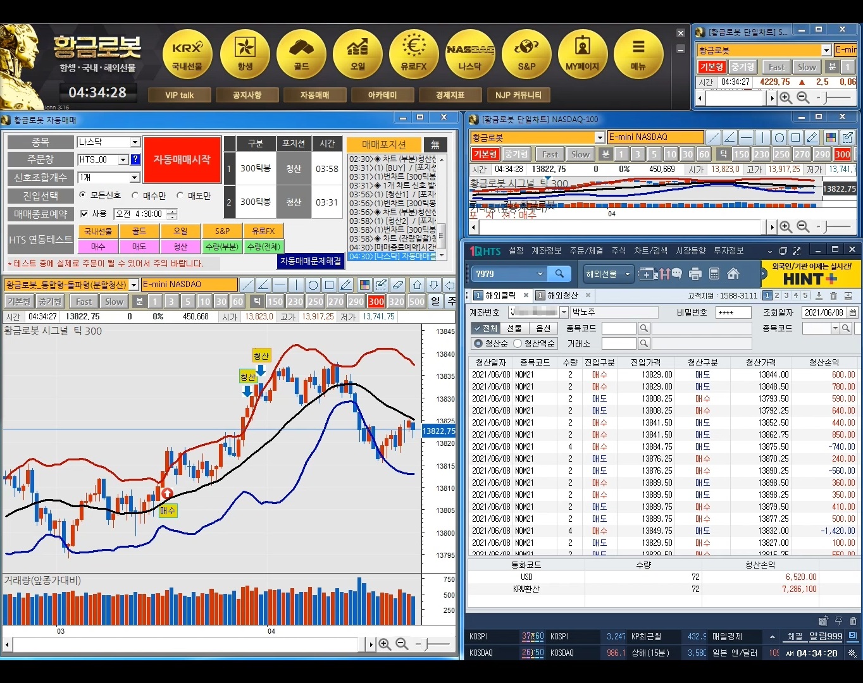Select the diagonal line draw tool in main chart

[x=247, y=285]
